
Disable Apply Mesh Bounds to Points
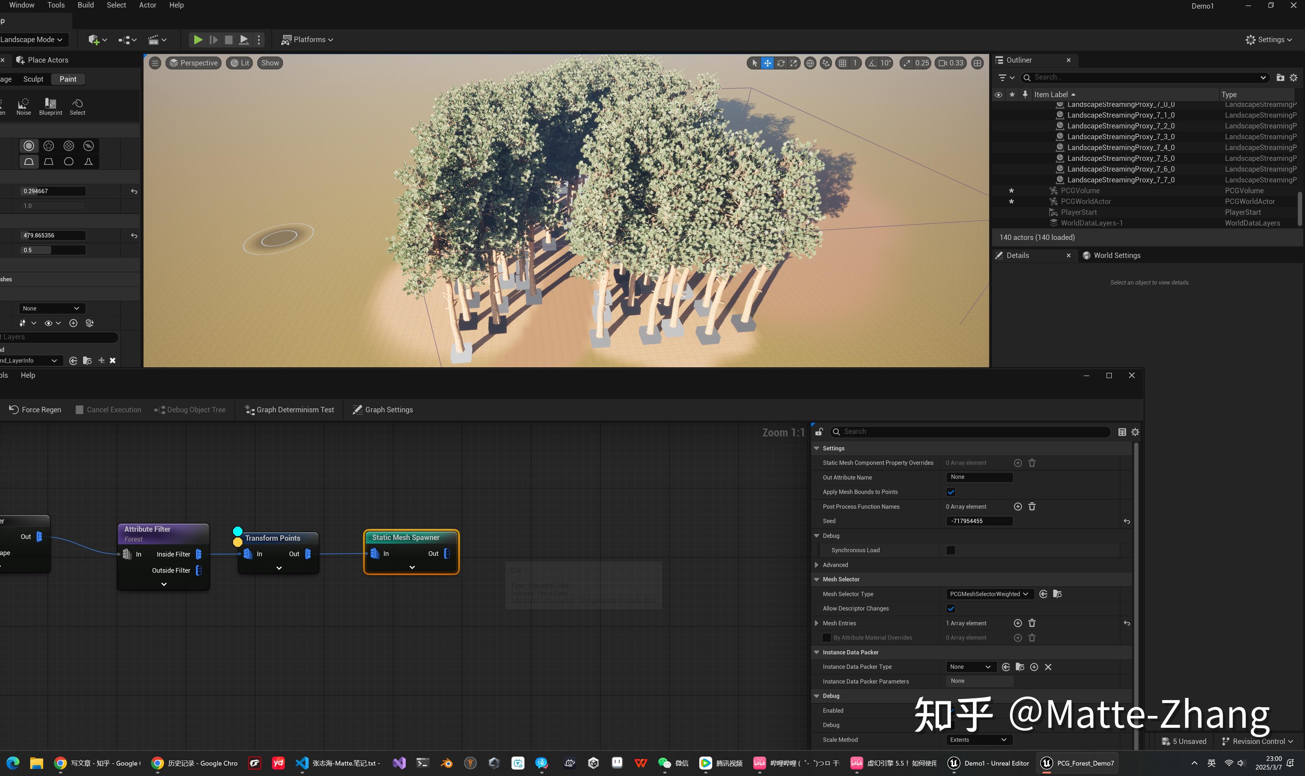(x=951, y=491)
